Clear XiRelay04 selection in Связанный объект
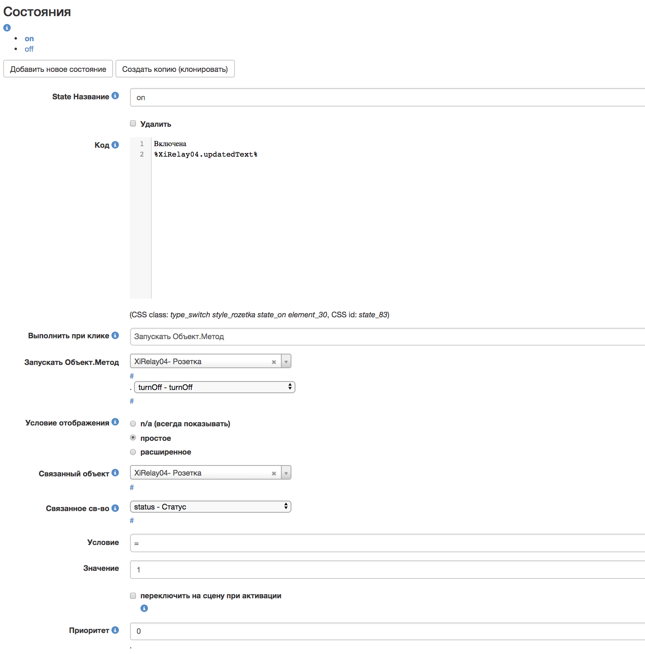Viewport: 645px width, 654px height. coord(274,473)
